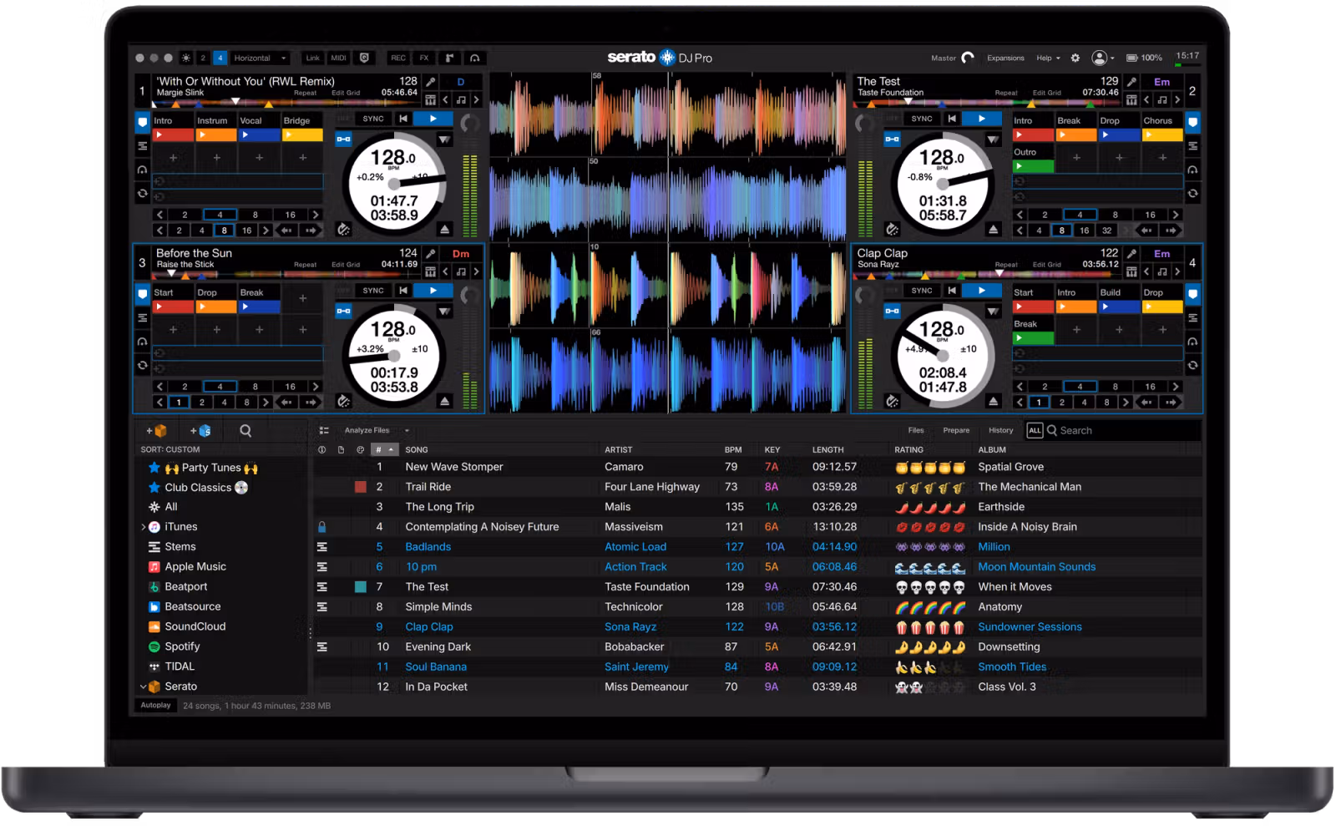This screenshot has width=1336, height=826.
Task: Click the add crate icon
Action: (x=156, y=431)
